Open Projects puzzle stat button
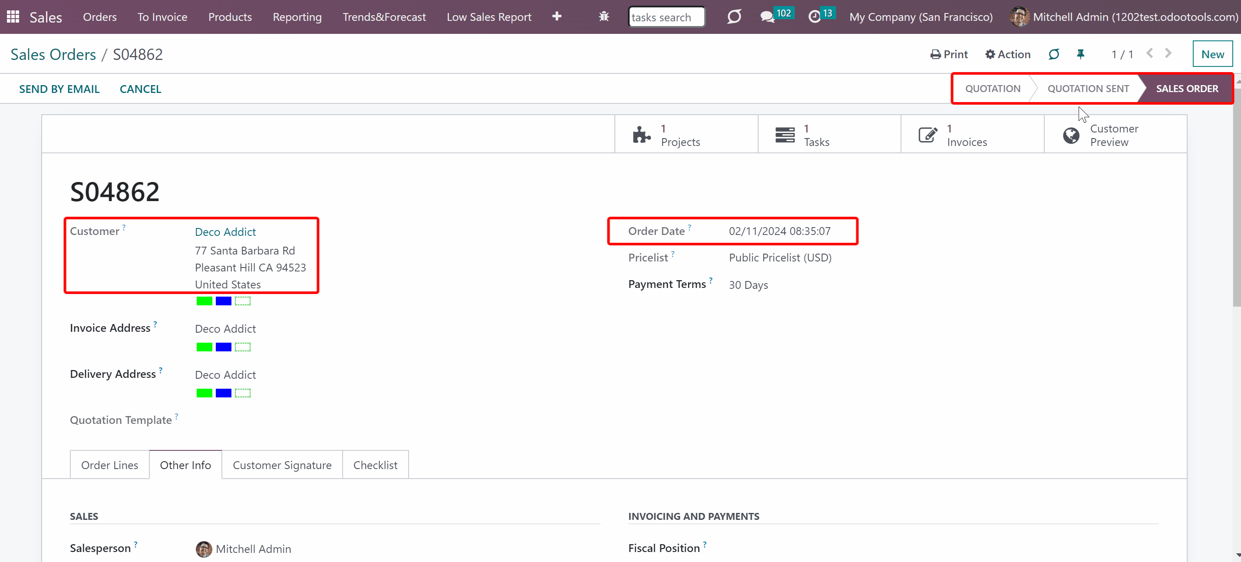The height and width of the screenshot is (562, 1241). [686, 135]
